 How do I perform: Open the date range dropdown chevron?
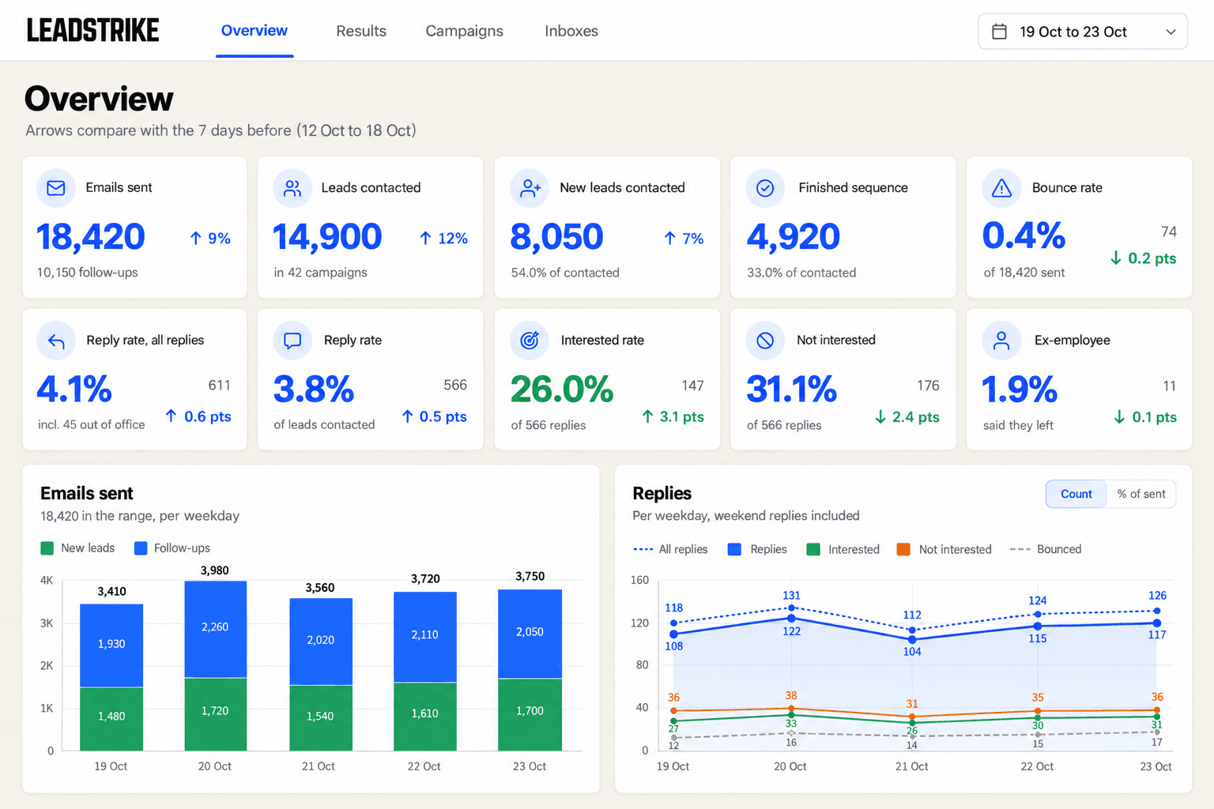click(1171, 32)
